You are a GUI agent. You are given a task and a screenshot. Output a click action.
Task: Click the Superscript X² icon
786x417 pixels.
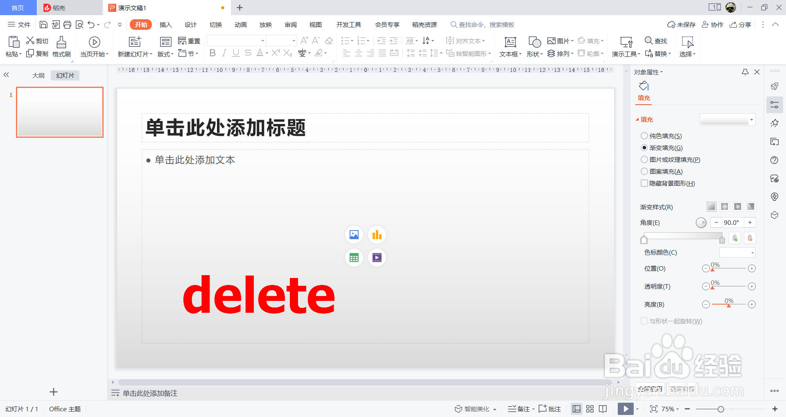pyautogui.click(x=276, y=53)
